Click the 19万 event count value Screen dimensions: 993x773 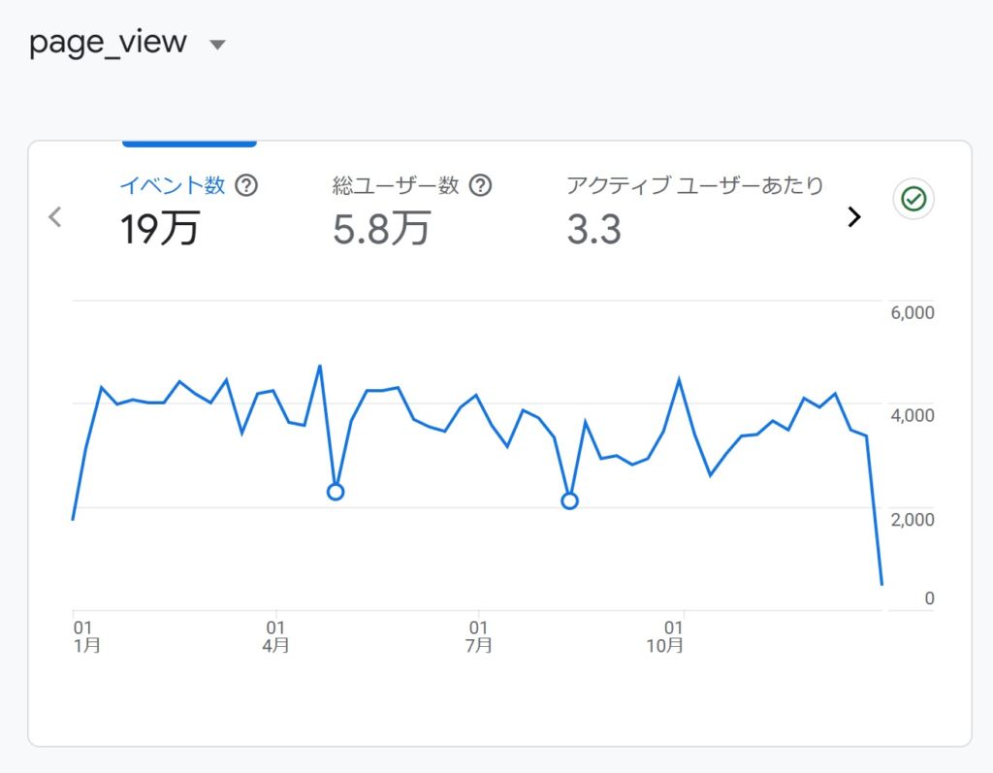pos(160,230)
